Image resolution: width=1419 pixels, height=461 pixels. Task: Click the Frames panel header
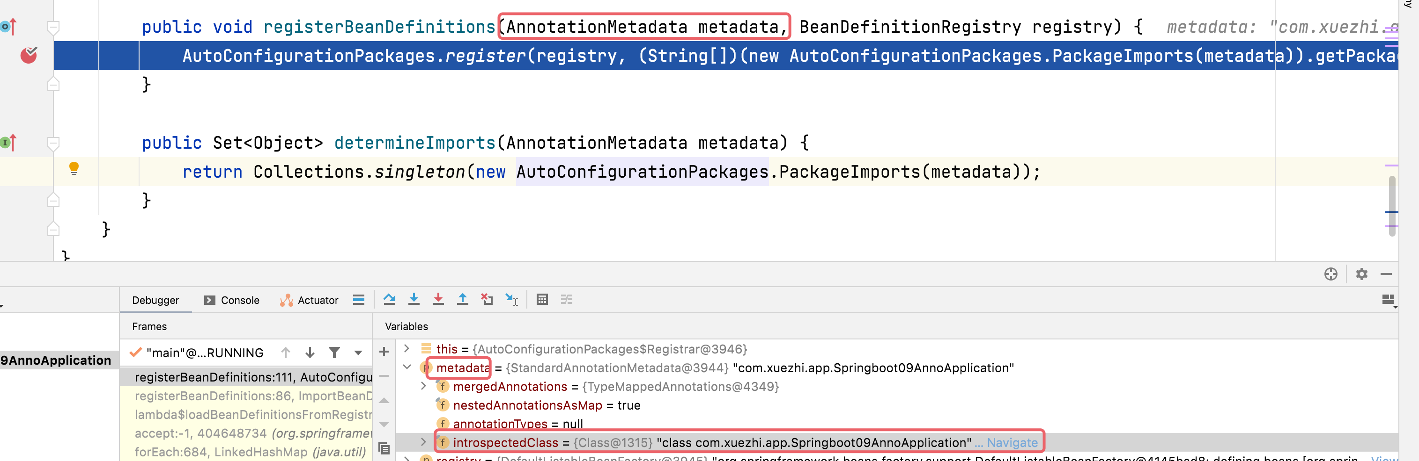pos(149,326)
